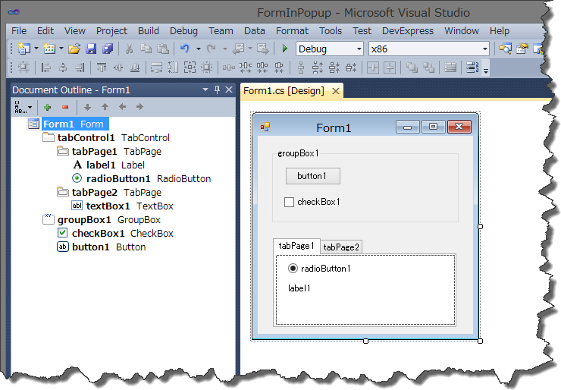Click Align Tops layout icon
Image resolution: width=561 pixels, height=390 pixels.
[102, 68]
